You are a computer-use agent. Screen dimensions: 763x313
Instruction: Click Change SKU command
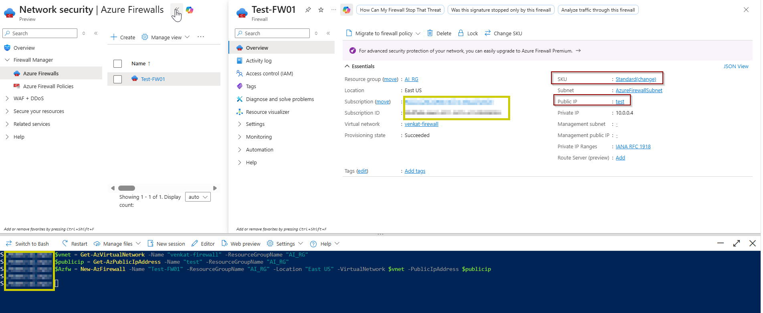[x=503, y=34]
